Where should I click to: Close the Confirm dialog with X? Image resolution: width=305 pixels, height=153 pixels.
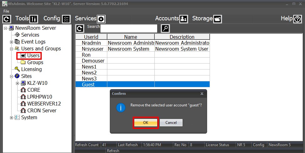click(x=202, y=94)
